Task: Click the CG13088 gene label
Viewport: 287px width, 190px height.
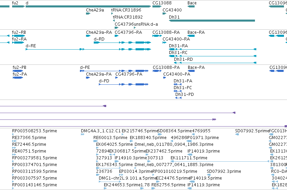Action: tap(162, 3)
